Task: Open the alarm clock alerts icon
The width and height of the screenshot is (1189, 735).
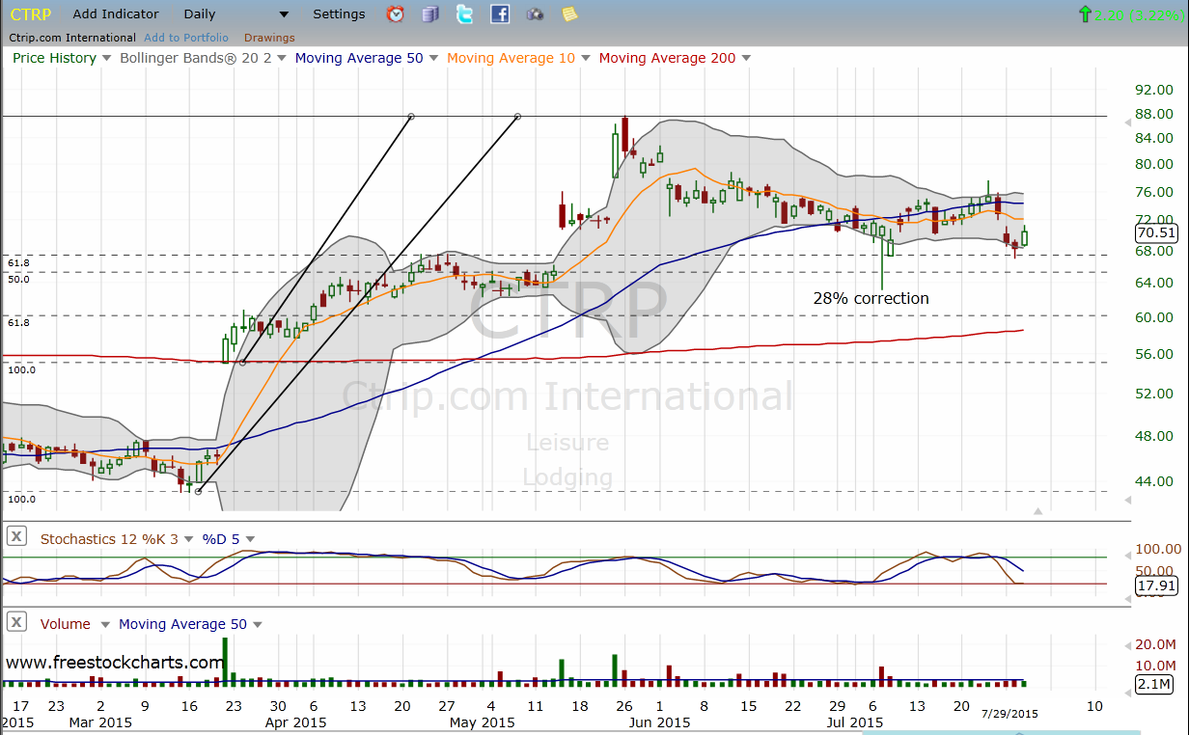Action: (x=396, y=14)
